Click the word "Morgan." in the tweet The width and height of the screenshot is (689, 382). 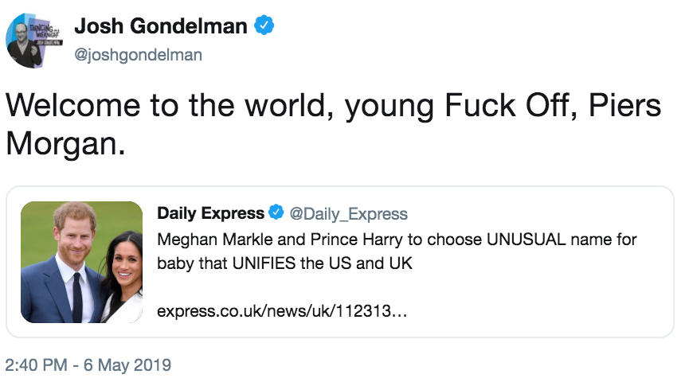point(65,144)
